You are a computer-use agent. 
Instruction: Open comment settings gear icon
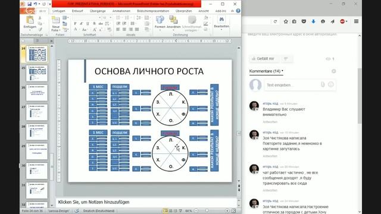(333, 71)
